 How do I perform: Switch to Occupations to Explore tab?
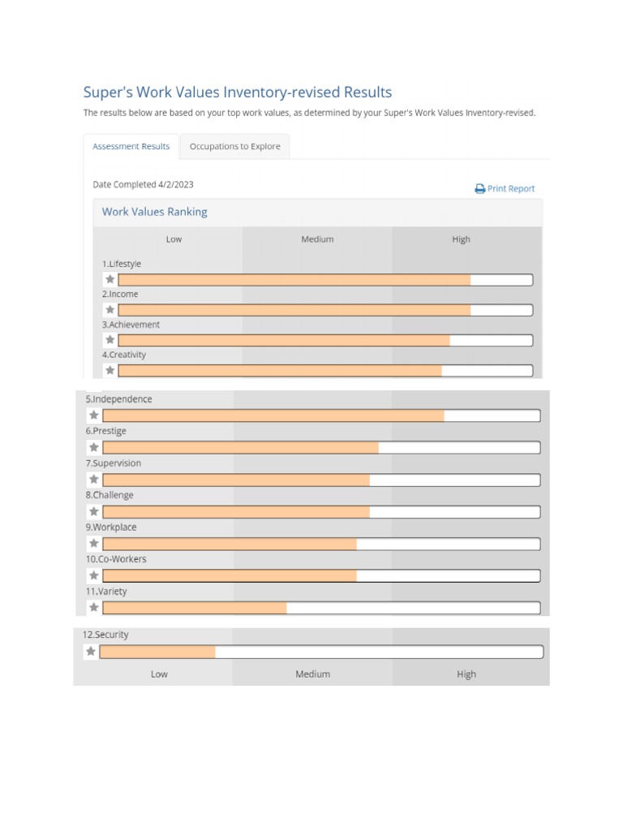(234, 147)
